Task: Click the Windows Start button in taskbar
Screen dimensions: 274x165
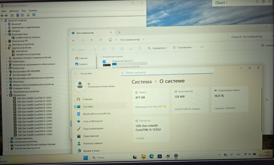Action: 85,157
